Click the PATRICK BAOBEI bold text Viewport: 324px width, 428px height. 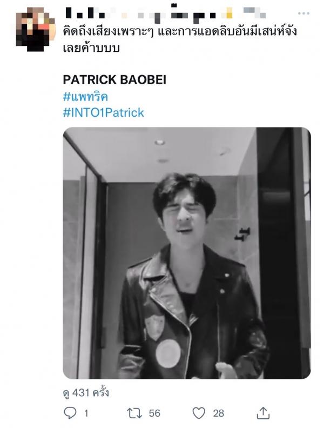(x=114, y=79)
